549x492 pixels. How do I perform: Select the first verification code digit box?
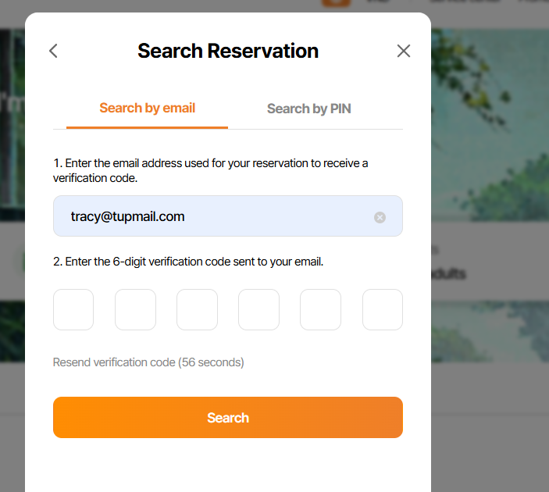[x=73, y=309]
